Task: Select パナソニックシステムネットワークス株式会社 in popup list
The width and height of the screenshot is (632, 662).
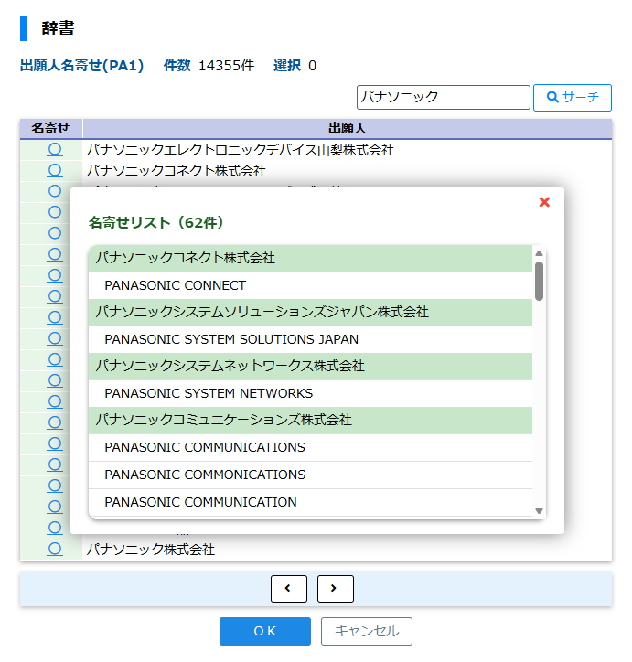Action: [310, 366]
